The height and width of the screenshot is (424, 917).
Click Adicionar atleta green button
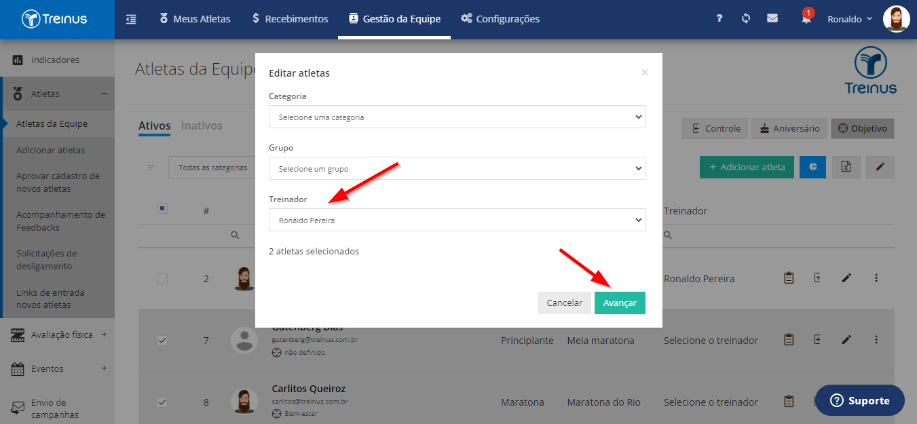tap(747, 167)
